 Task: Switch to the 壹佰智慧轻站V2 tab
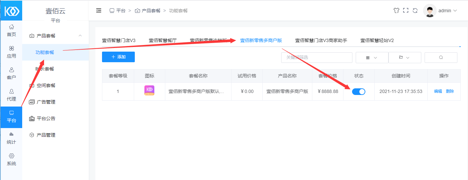click(377, 40)
